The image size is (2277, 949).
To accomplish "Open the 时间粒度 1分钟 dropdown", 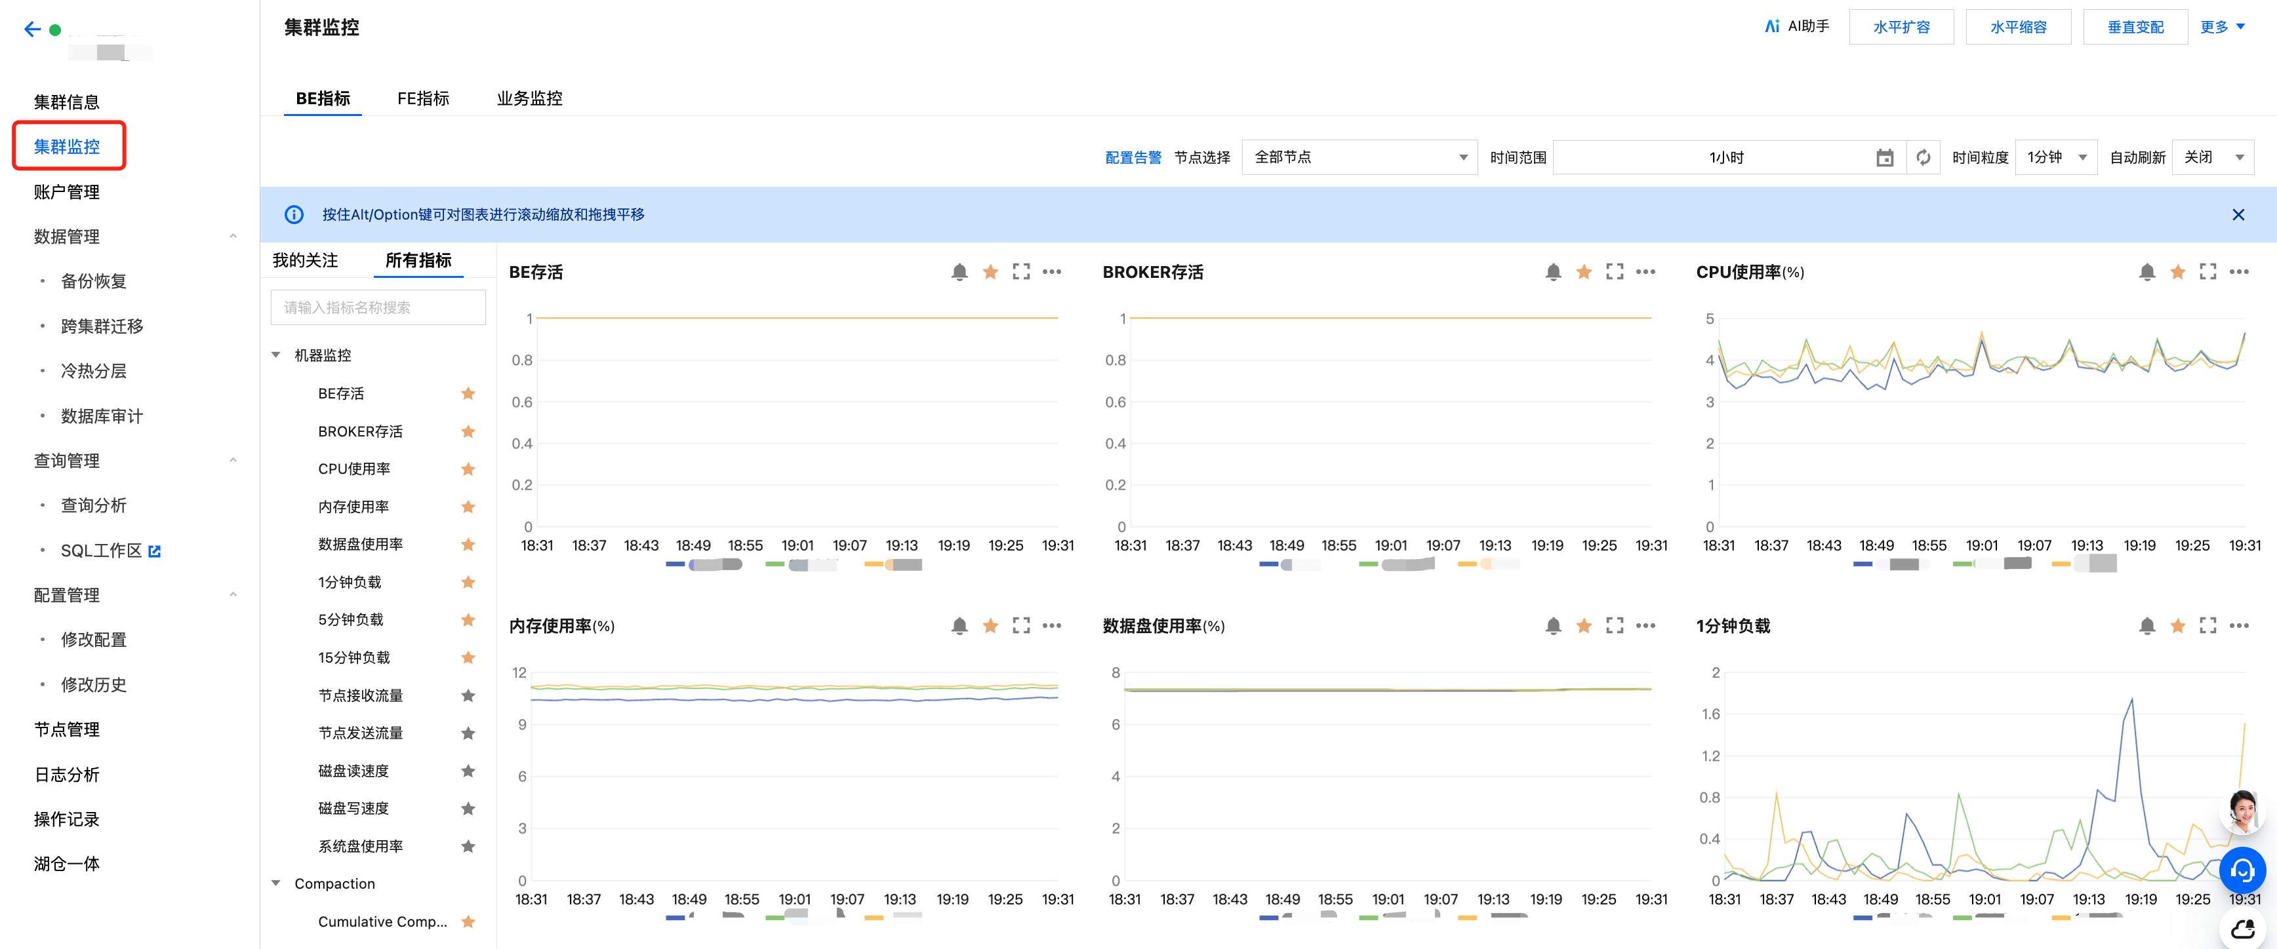I will 2055,158.
